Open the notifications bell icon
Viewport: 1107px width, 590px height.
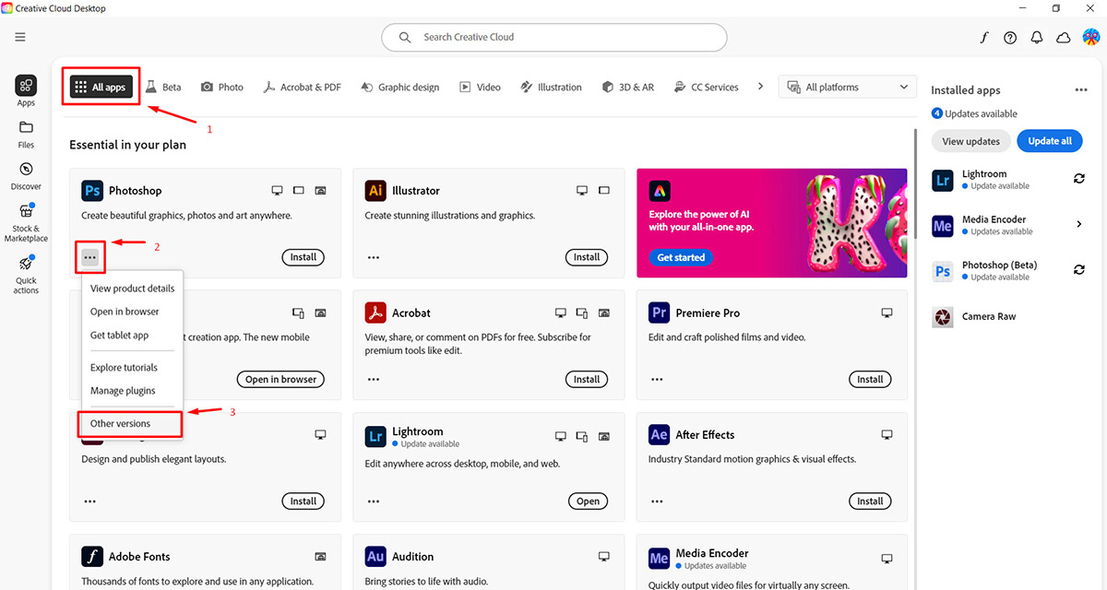coord(1037,38)
